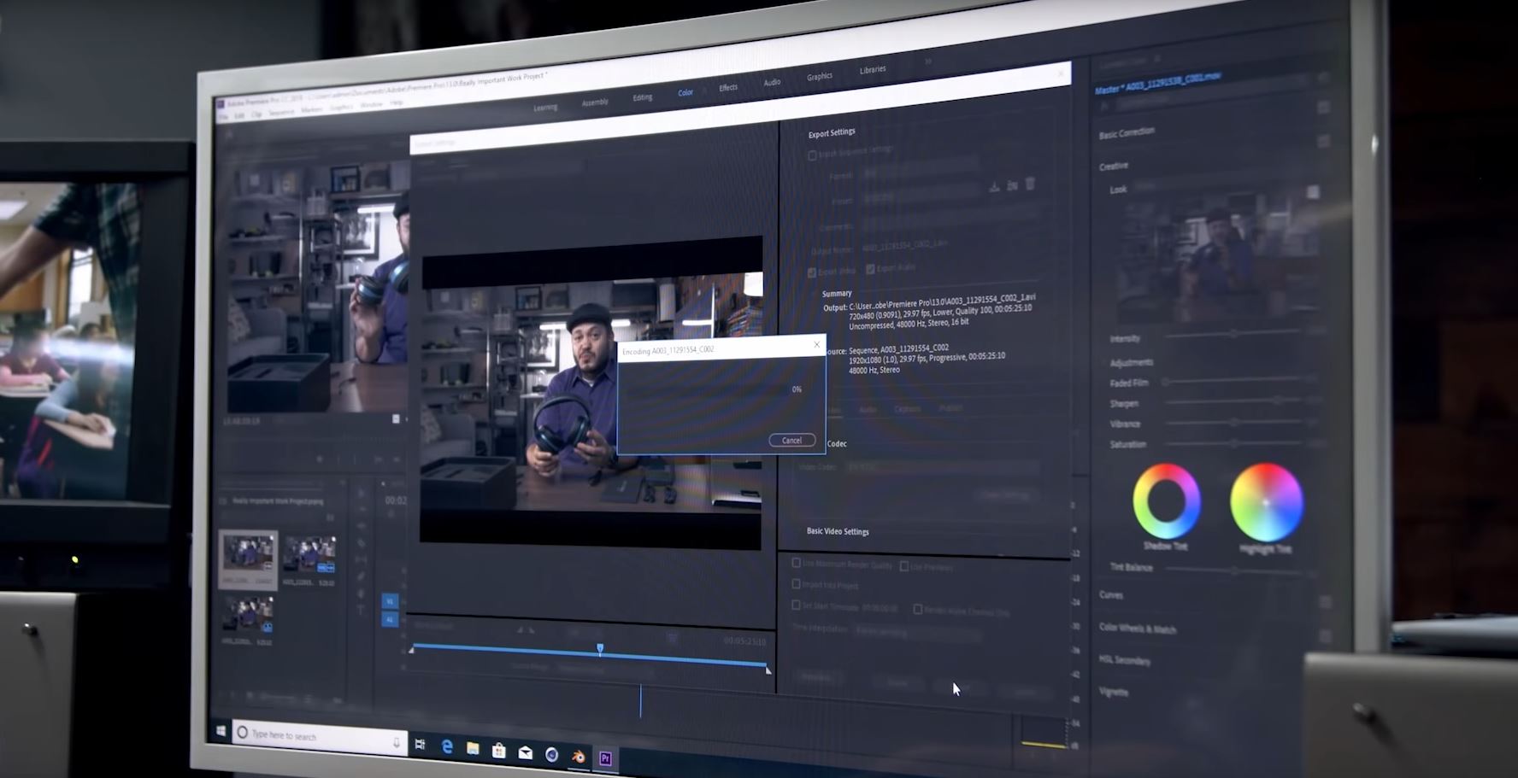Open the Graphics workspace tab
Image resolution: width=1518 pixels, height=778 pixels.
tap(820, 76)
